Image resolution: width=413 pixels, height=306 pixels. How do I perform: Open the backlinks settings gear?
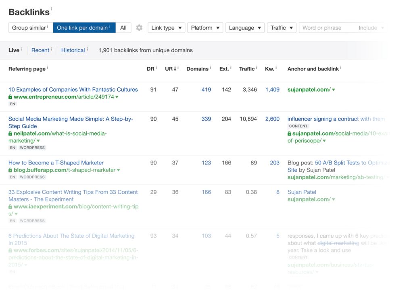coord(139,28)
